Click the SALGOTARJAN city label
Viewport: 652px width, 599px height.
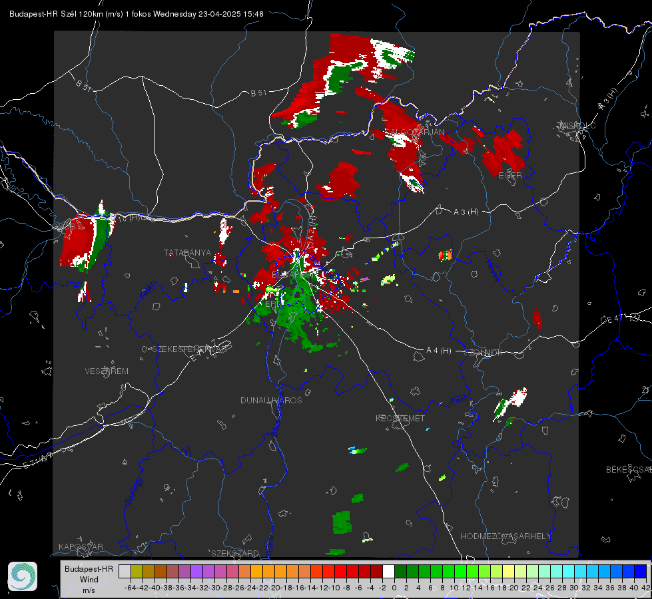(x=414, y=132)
